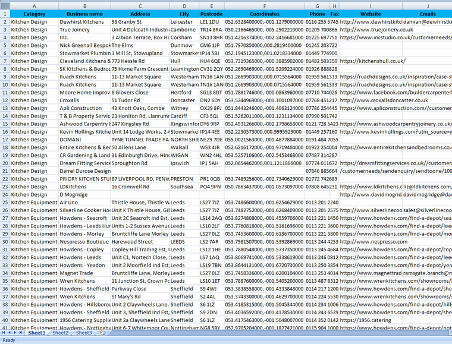Image resolution: width=452 pixels, height=344 pixels.
Task: Select column C header
Action: tap(140, 6)
